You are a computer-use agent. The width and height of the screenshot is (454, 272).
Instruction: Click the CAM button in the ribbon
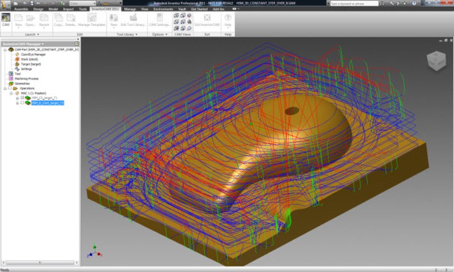click(6, 20)
